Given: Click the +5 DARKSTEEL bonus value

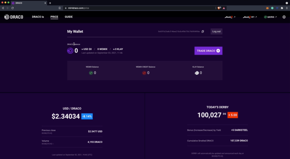Looking at the screenshot, I should pyautogui.click(x=239, y=130).
